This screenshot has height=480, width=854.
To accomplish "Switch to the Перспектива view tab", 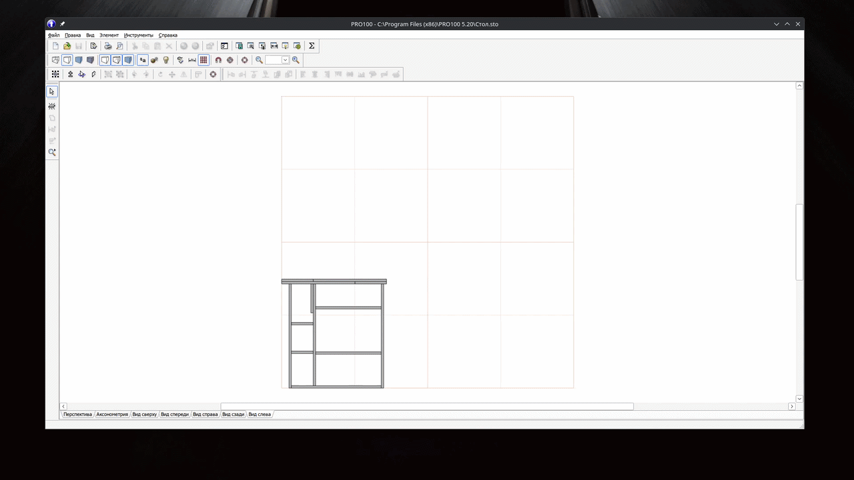I will (x=77, y=414).
